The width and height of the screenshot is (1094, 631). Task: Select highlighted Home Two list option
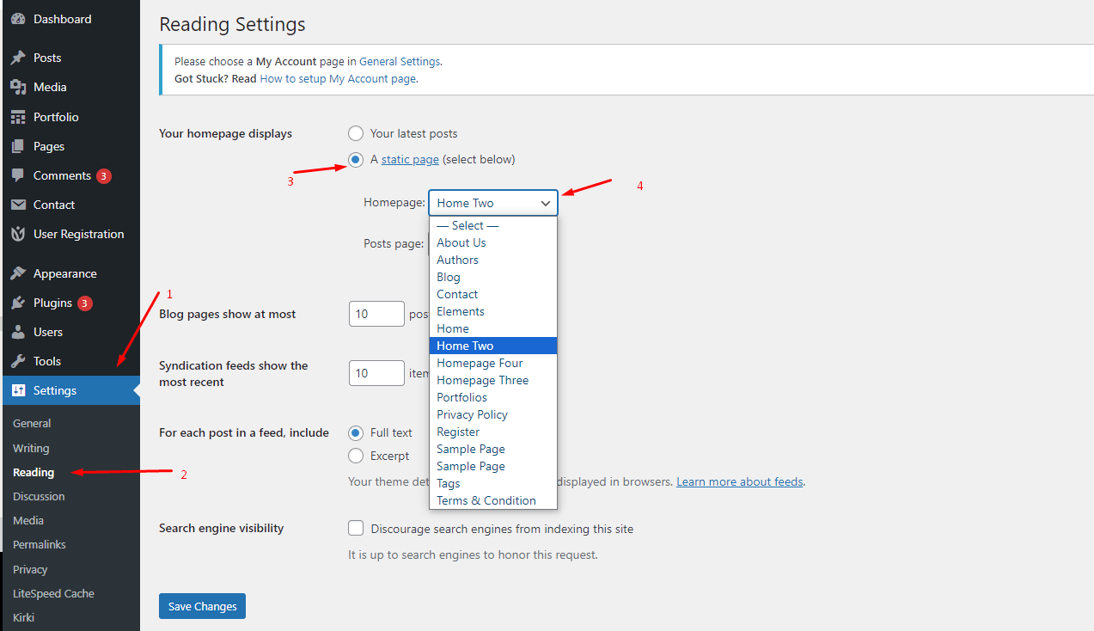pyautogui.click(x=493, y=346)
